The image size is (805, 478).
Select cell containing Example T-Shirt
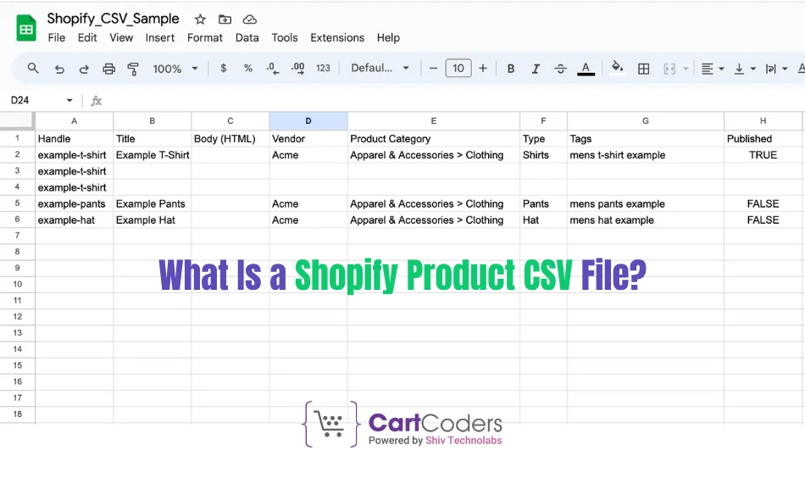152,155
